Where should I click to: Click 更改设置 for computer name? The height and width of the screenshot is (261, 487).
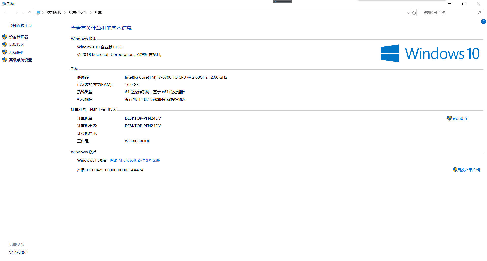click(460, 118)
